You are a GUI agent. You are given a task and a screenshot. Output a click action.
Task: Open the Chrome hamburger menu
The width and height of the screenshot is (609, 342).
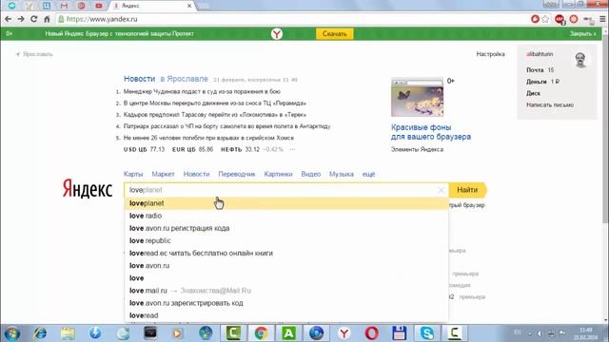click(x=602, y=19)
